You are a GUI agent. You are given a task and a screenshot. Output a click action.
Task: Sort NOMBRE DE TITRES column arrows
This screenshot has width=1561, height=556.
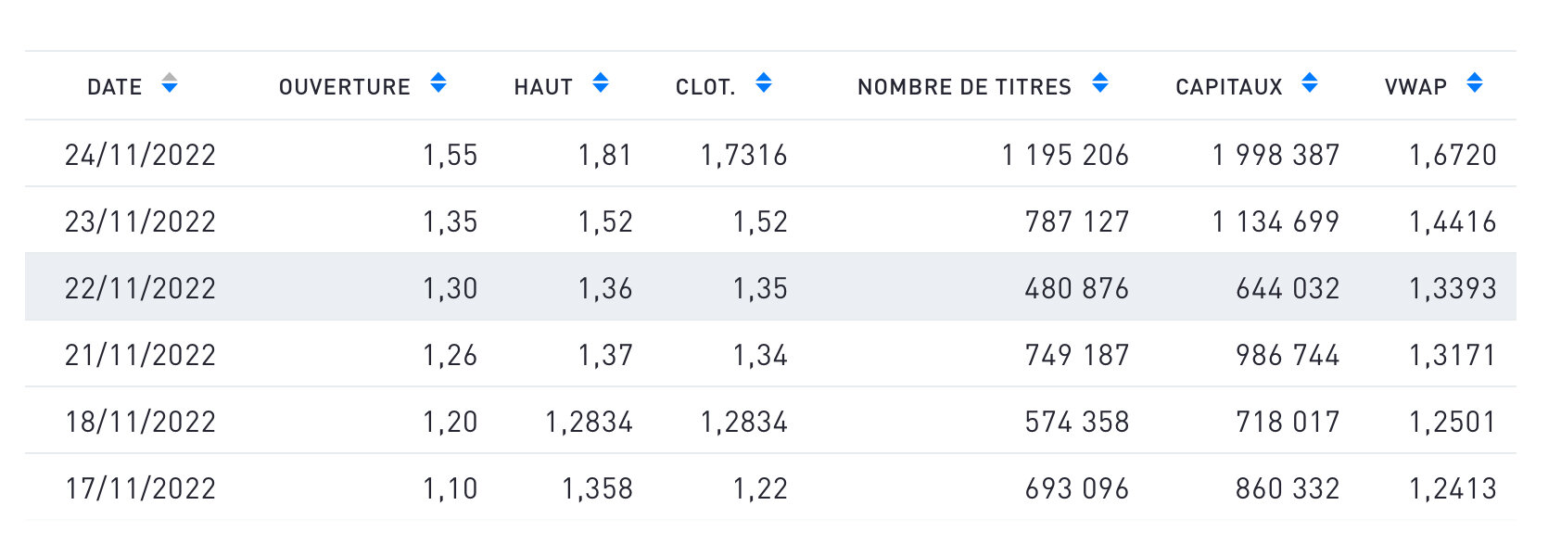tap(1100, 83)
